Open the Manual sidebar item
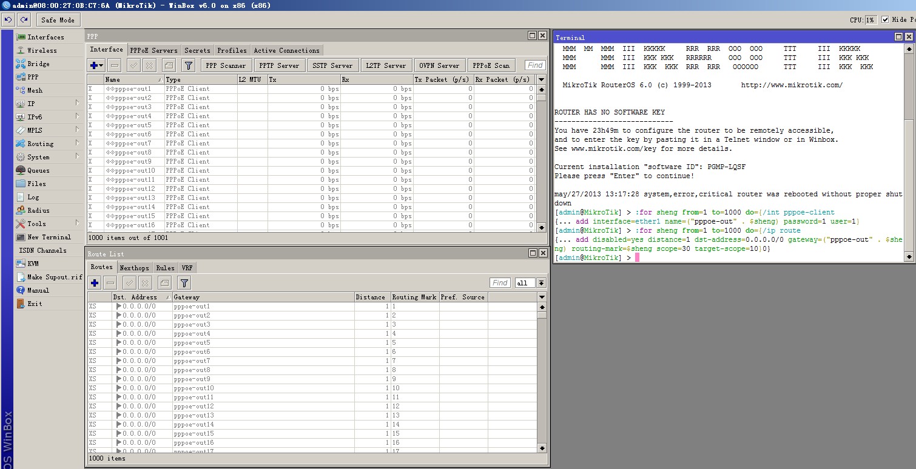Viewport: 916px width, 469px height. (x=38, y=290)
